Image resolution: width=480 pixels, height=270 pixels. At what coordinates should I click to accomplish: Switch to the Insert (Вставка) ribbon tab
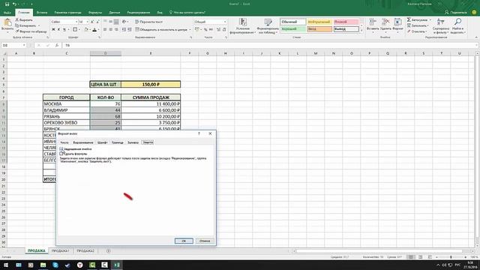click(x=42, y=13)
